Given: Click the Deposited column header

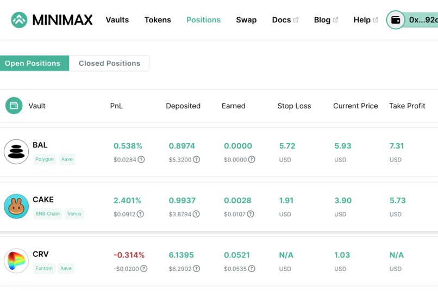Looking at the screenshot, I should pos(183,106).
